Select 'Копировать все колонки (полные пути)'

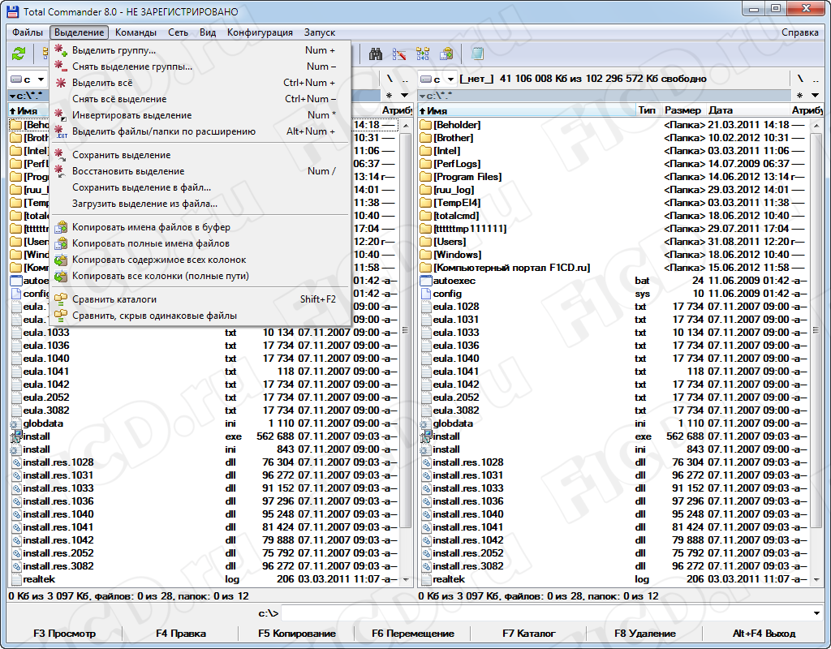[200, 276]
